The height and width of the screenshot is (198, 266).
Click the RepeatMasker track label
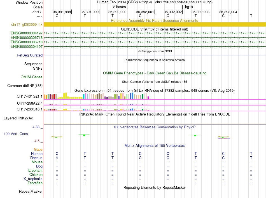(x=31, y=191)
